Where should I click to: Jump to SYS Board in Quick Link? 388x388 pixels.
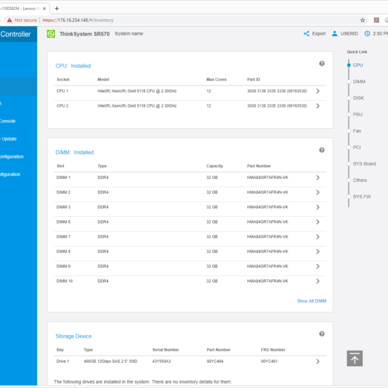click(x=364, y=164)
